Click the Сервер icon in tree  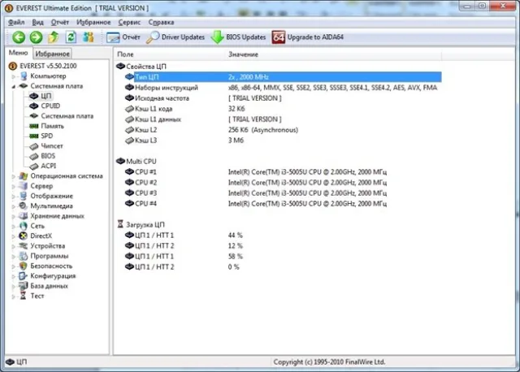pos(24,186)
